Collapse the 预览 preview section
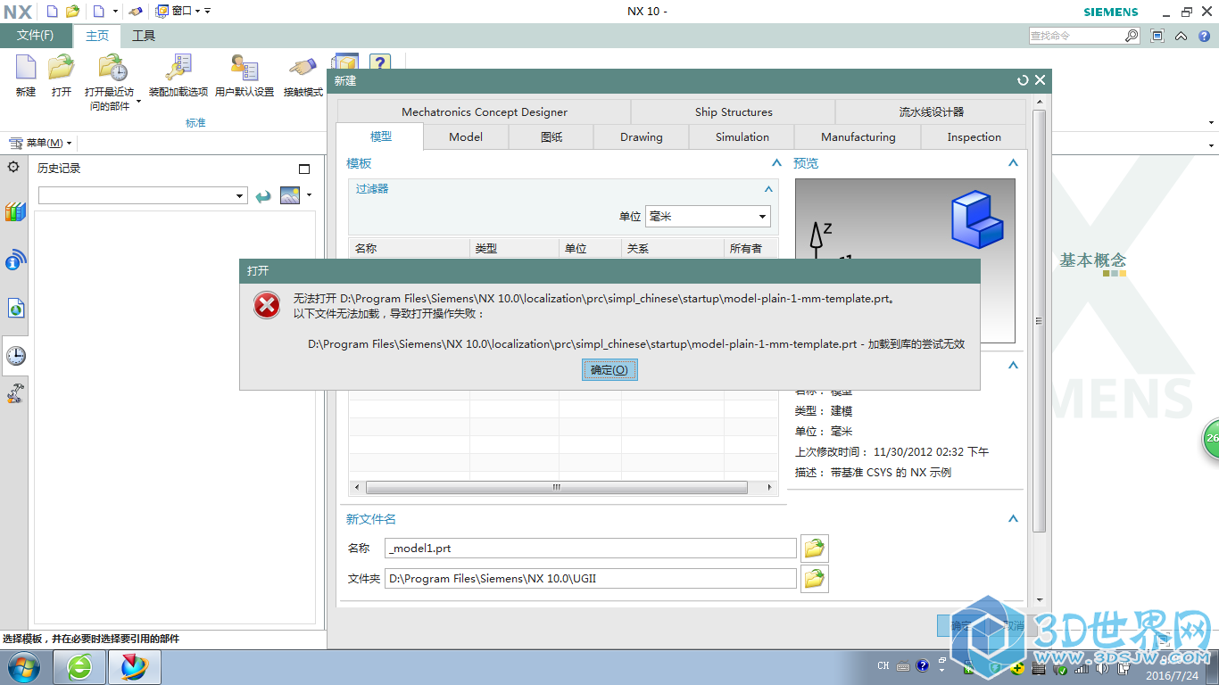 [1013, 163]
